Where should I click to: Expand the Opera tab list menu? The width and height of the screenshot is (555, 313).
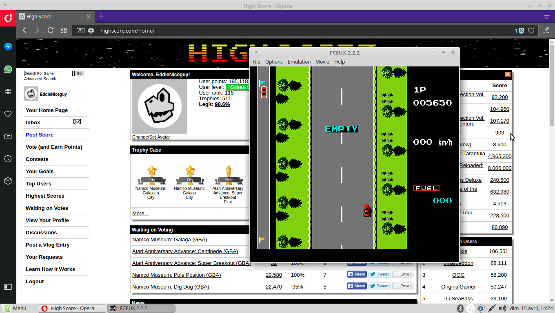547,16
